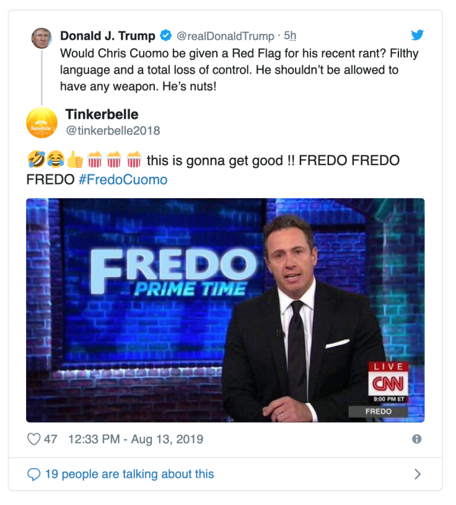456x505 pixels.
Task: Like the tweet via the heart icon
Action: (x=35, y=438)
